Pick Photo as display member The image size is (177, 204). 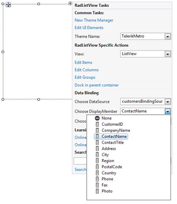point(107,191)
